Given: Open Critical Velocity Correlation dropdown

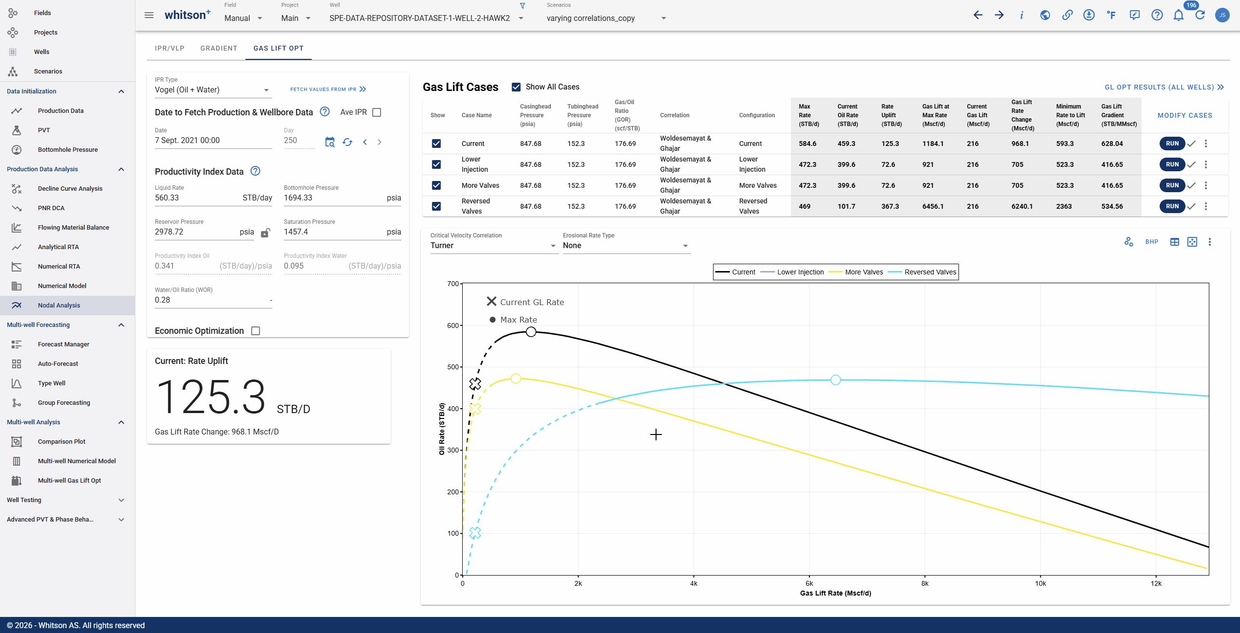Looking at the screenshot, I should click(493, 246).
